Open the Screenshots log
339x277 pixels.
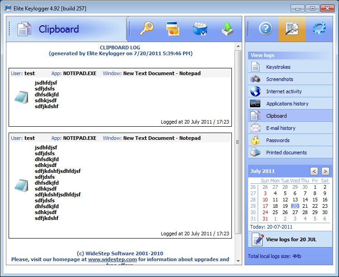pyautogui.click(x=279, y=79)
